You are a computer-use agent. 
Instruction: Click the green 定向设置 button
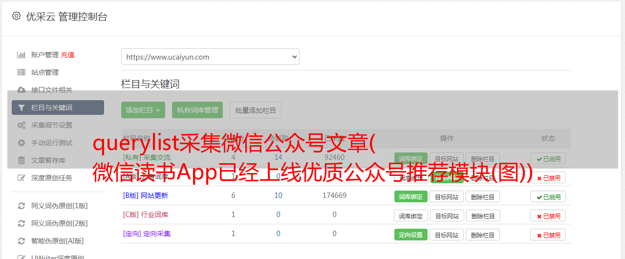coord(411,235)
